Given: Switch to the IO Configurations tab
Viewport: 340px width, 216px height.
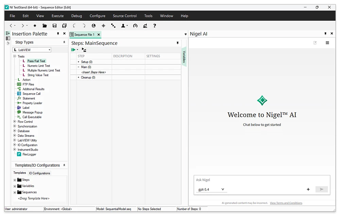Looking at the screenshot, I should (x=39, y=173).
